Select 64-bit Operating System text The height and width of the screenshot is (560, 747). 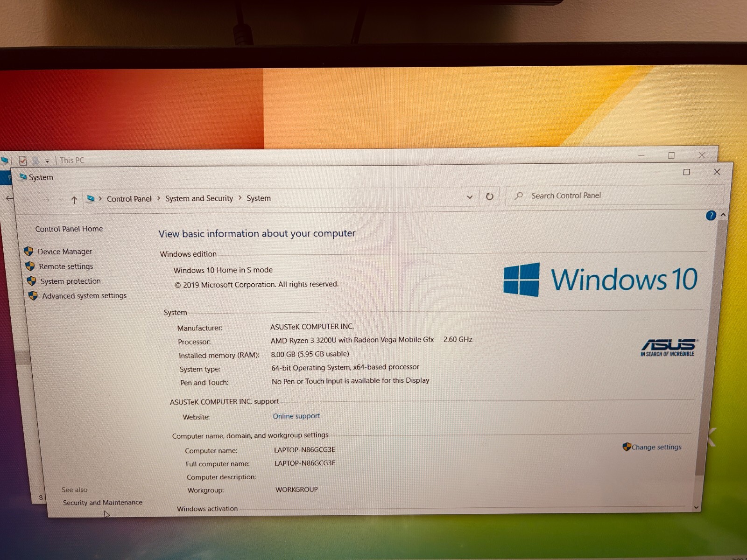[x=345, y=368]
